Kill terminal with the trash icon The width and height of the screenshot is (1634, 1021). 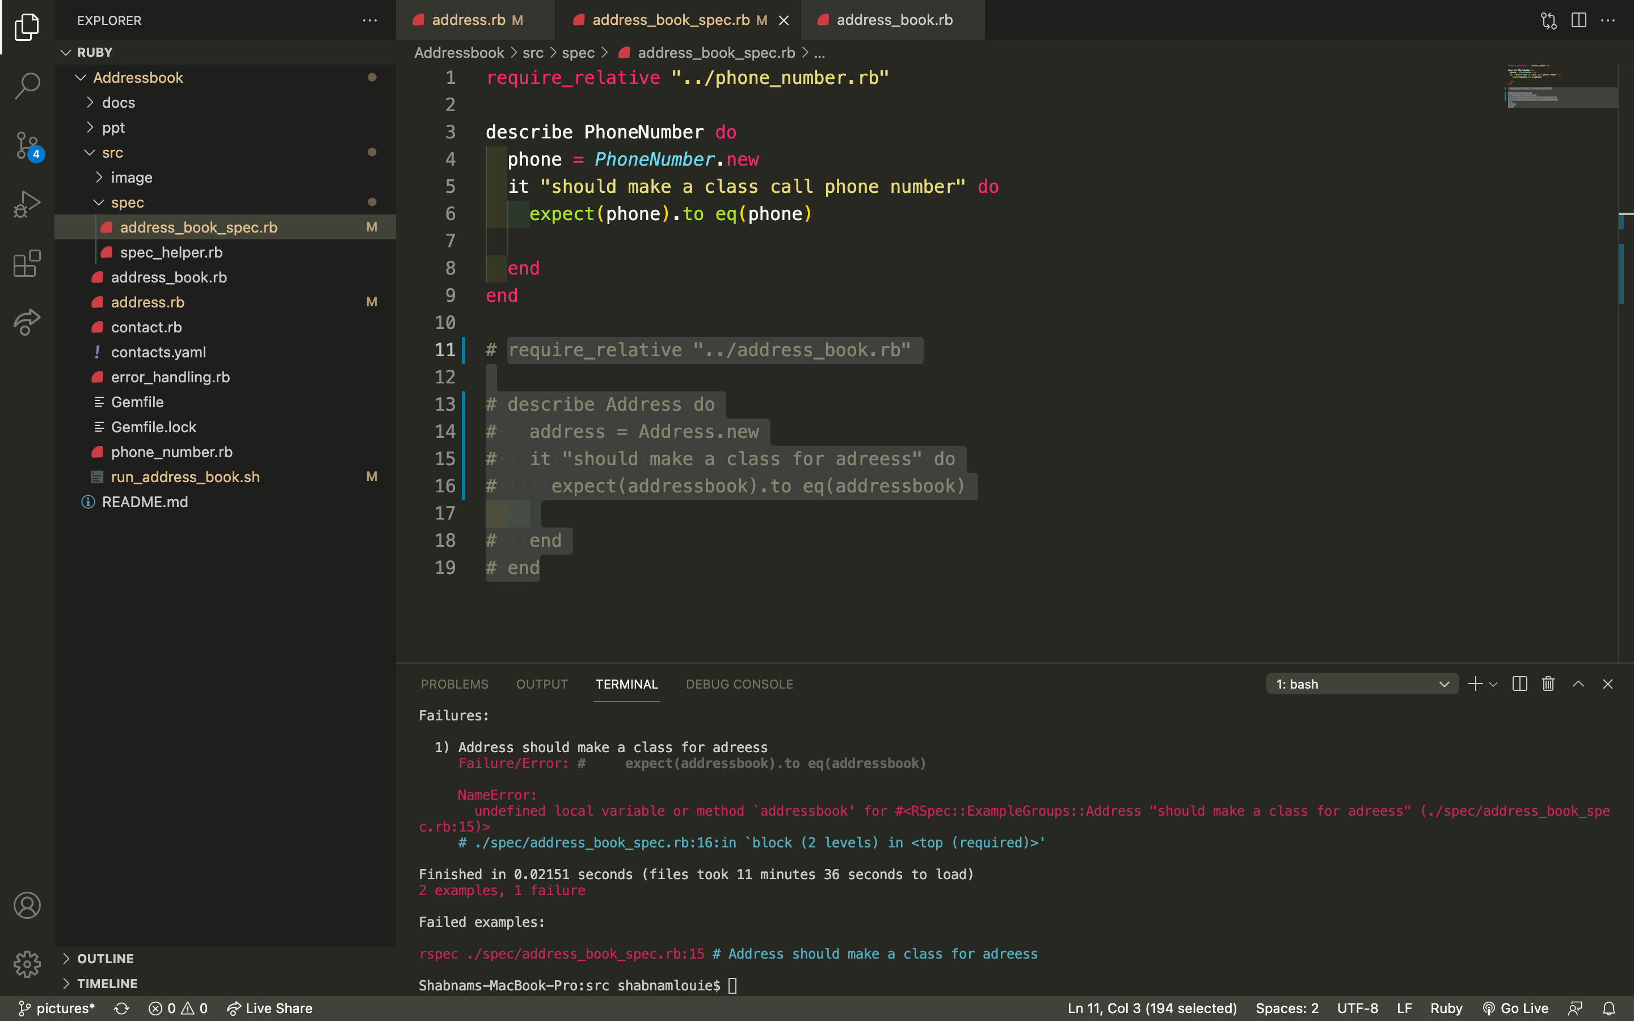pyautogui.click(x=1548, y=684)
